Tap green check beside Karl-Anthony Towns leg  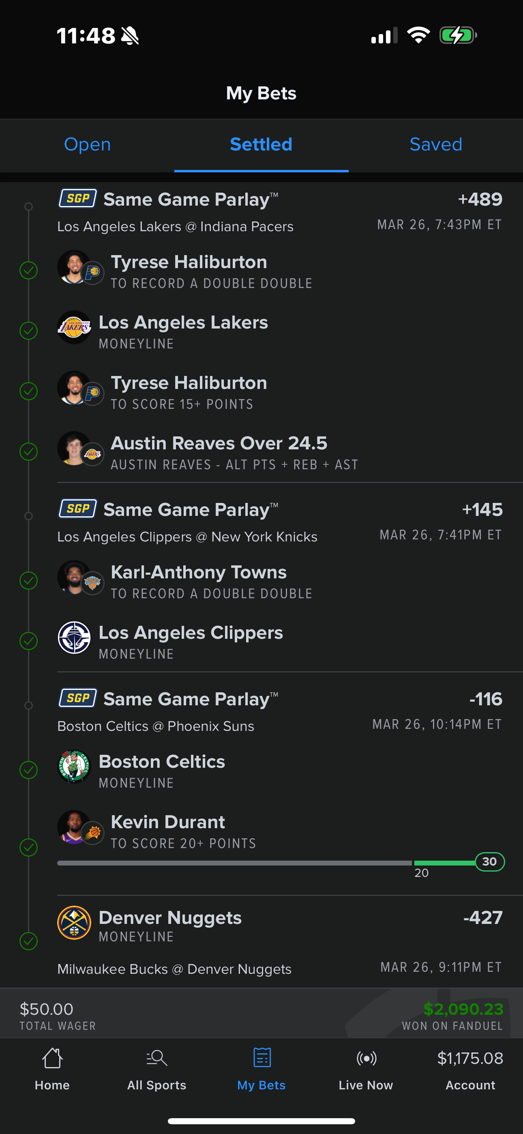pos(29,581)
